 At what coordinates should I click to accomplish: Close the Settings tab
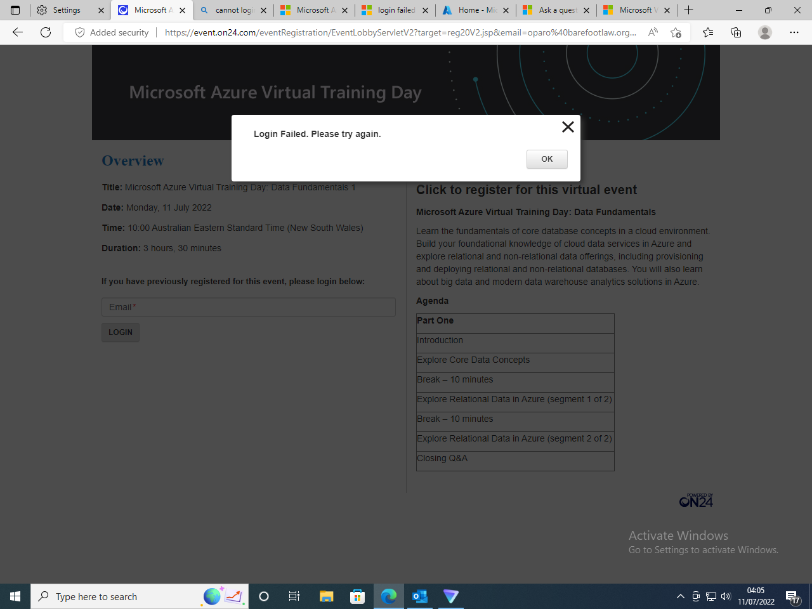[x=101, y=11]
